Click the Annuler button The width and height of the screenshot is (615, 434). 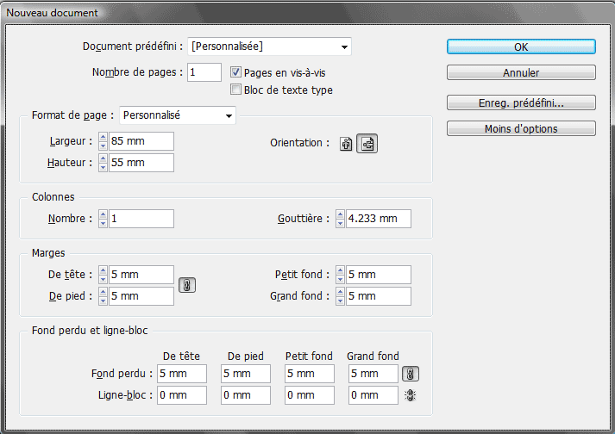521,73
